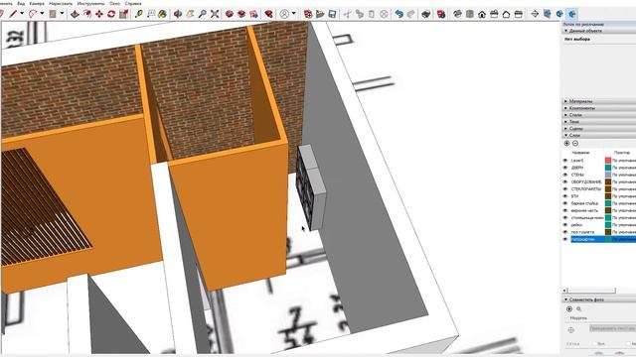Switch to Top view icon
The height and width of the screenshot is (357, 636).
[470, 14]
